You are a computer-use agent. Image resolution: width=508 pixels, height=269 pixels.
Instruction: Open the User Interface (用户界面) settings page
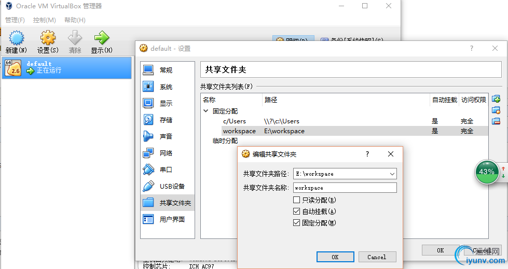pos(168,219)
